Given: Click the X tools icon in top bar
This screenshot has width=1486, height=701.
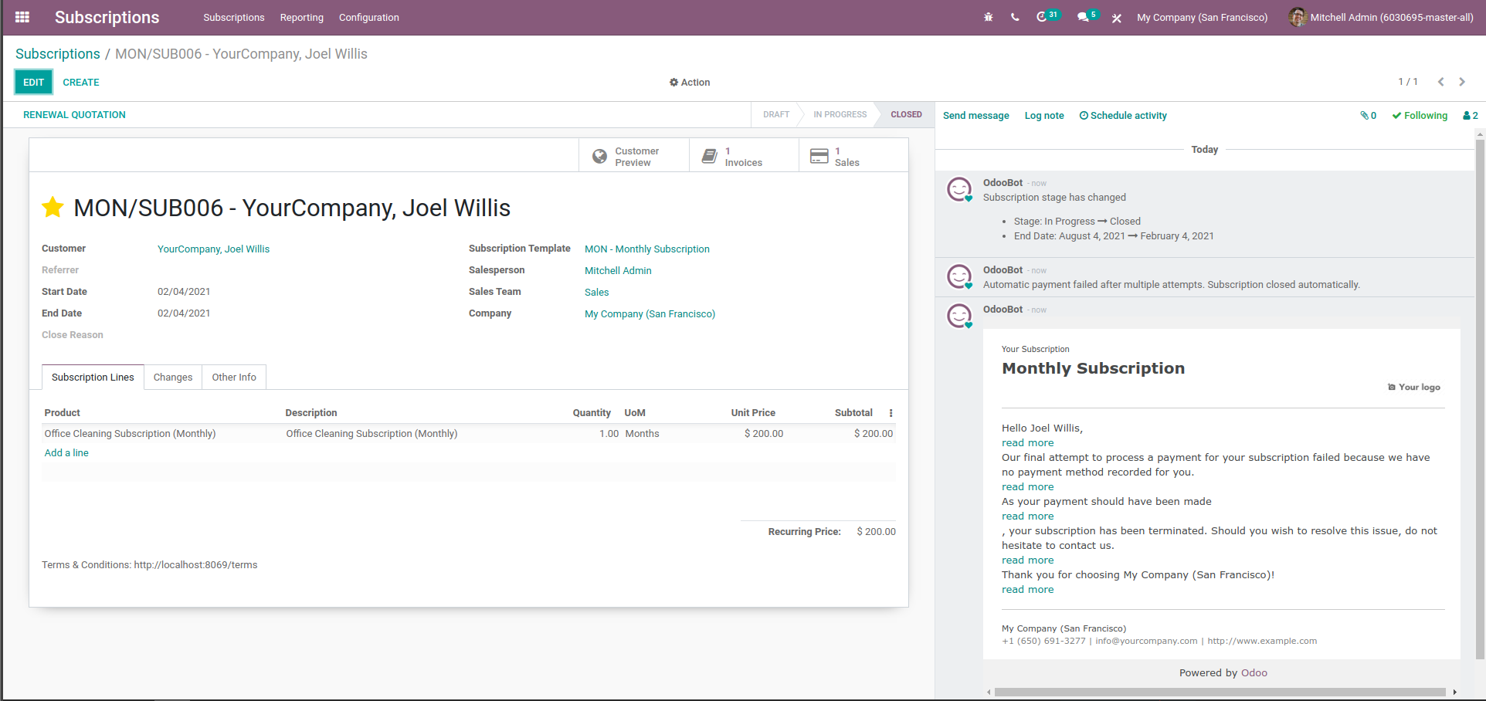Looking at the screenshot, I should pos(1117,18).
